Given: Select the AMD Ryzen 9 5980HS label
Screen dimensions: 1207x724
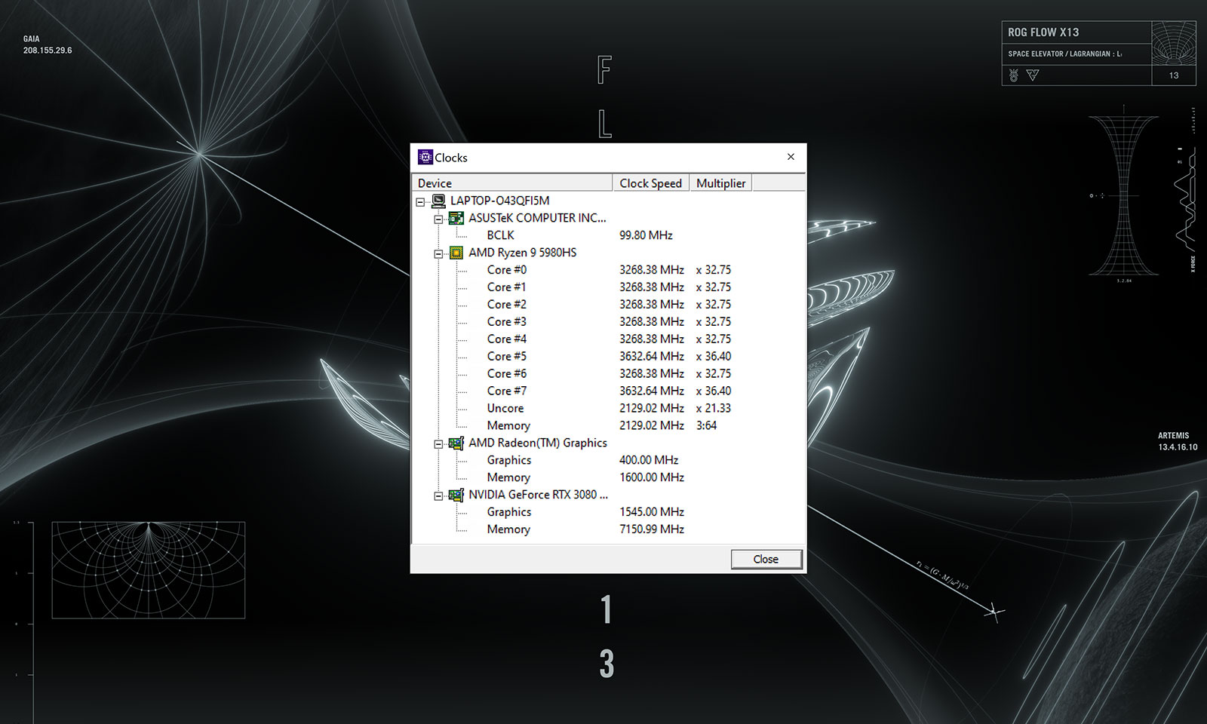Looking at the screenshot, I should (x=522, y=253).
